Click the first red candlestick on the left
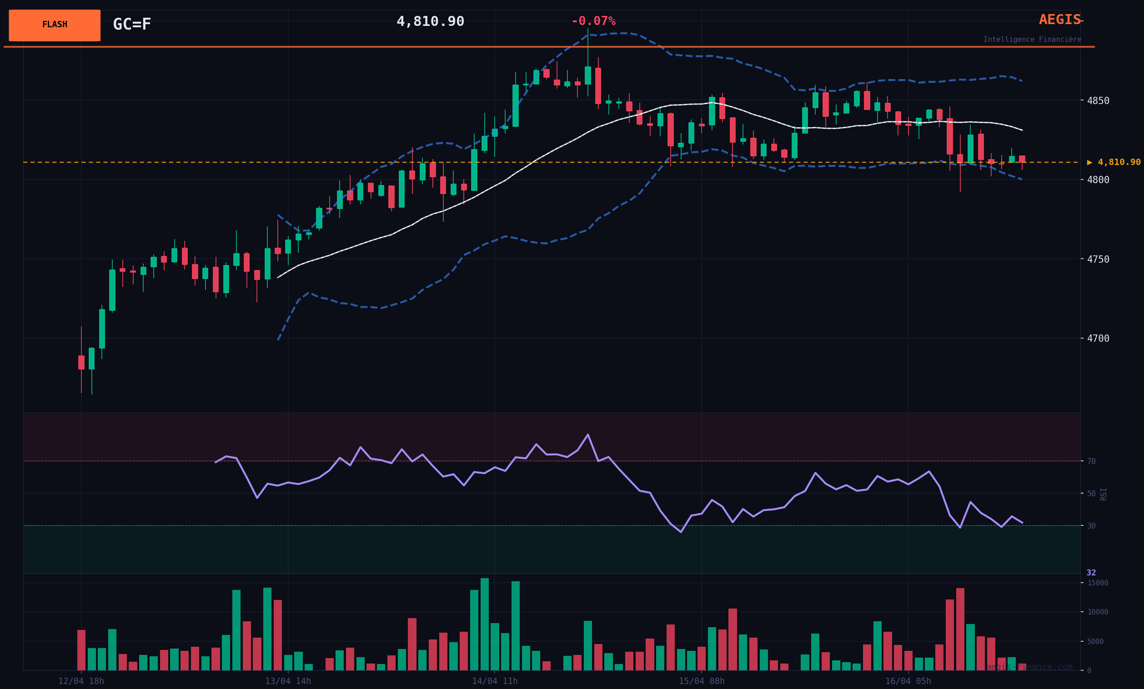Viewport: 1144px width, 689px height. pyautogui.click(x=81, y=362)
